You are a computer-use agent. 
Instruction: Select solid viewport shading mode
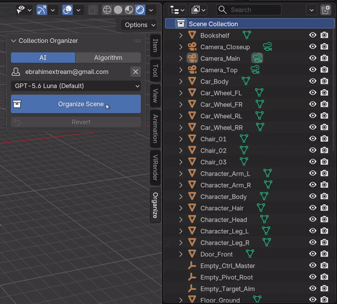tap(118, 10)
